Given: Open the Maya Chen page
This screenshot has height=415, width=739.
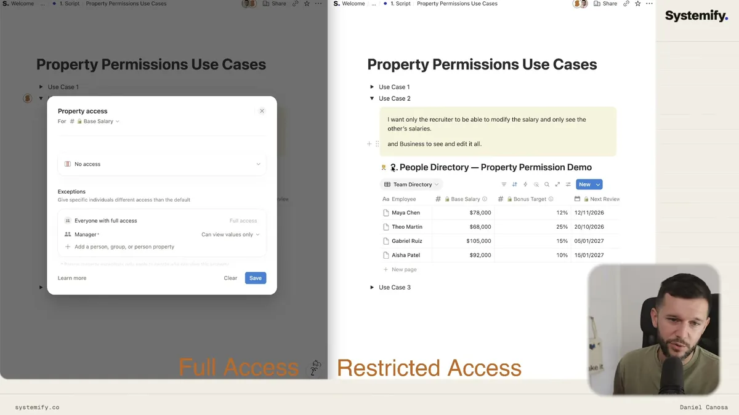Looking at the screenshot, I should 406,213.
